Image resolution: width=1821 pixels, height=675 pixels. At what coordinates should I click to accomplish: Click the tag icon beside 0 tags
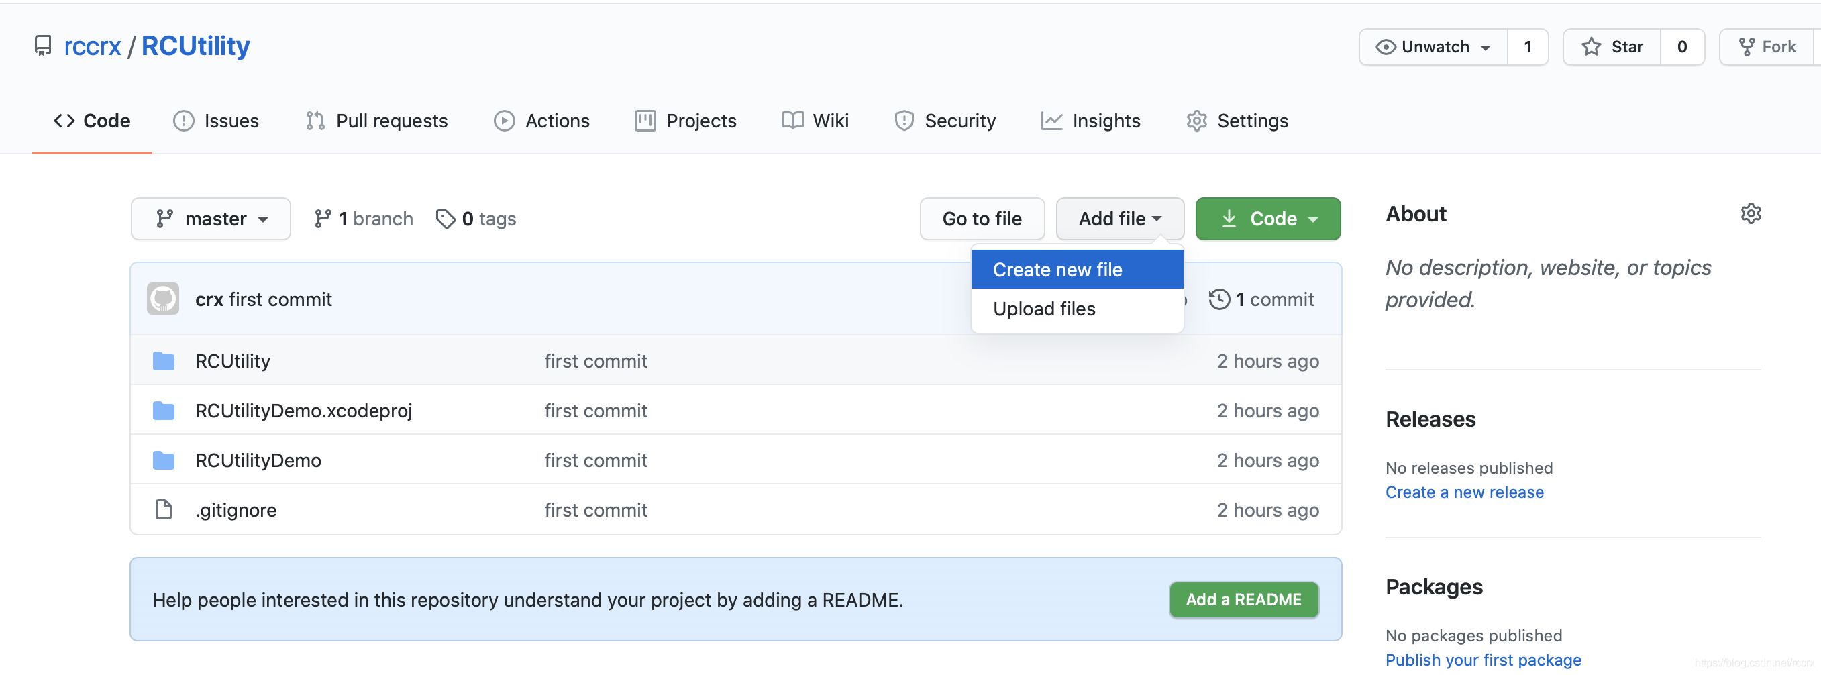[x=446, y=219]
